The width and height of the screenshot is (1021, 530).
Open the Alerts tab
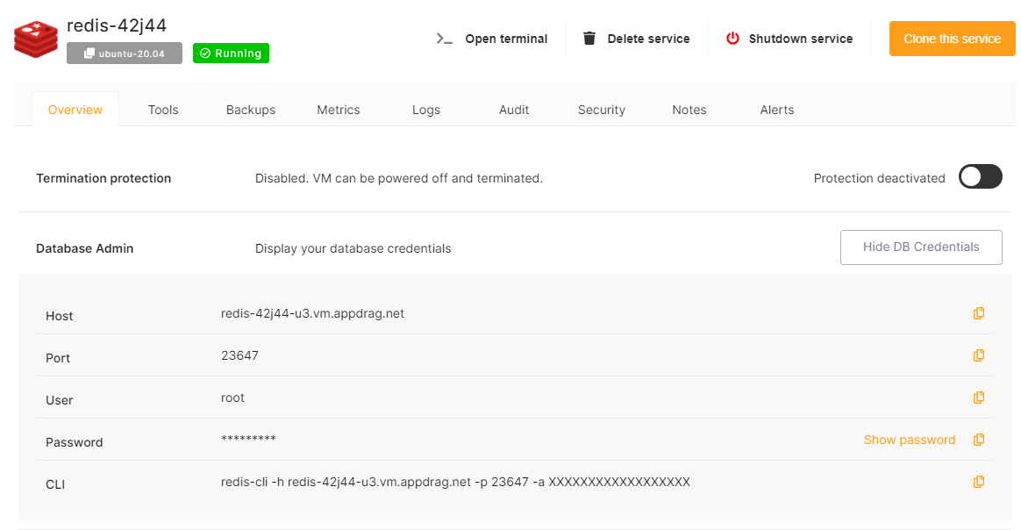point(777,110)
